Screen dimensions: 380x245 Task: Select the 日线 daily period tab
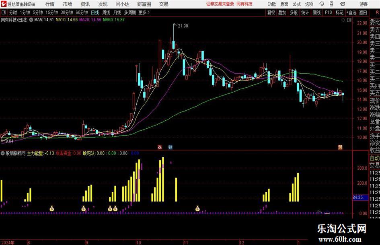(x=95, y=12)
